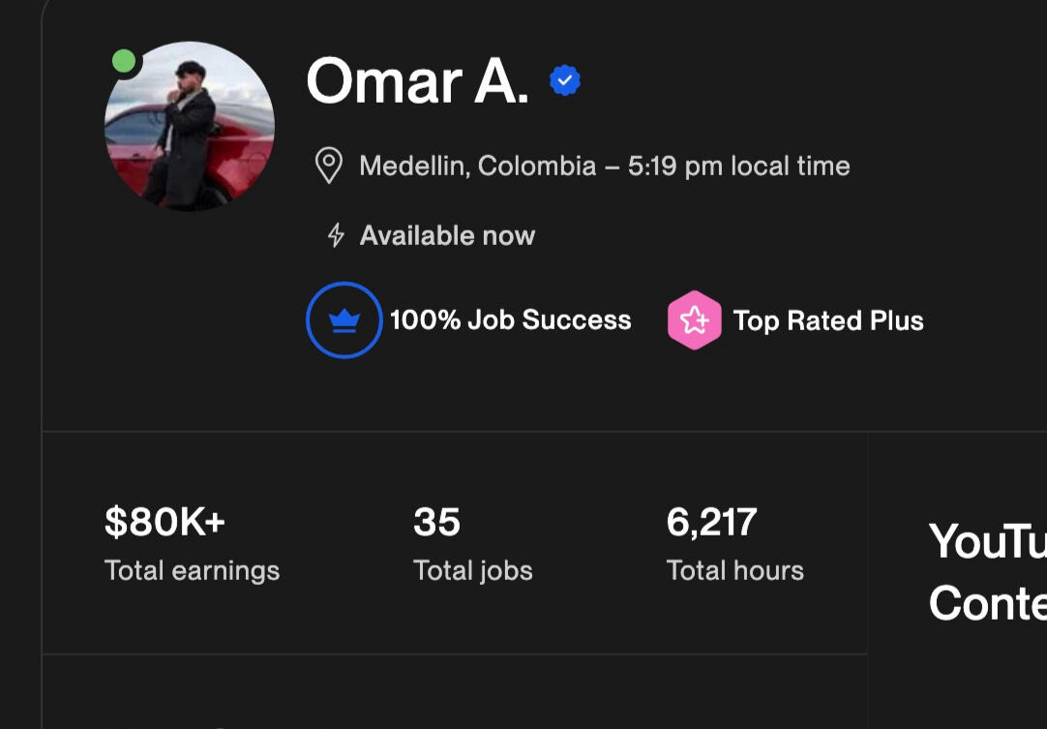Open the 100% Job Success label
Viewport: 1047px width, 729px height.
click(511, 320)
